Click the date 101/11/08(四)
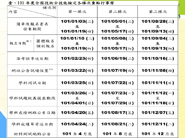185x138 pixels. click(158, 71)
